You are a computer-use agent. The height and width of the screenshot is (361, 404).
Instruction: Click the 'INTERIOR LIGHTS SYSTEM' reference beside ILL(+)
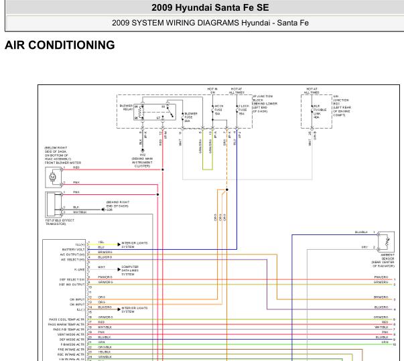click(x=135, y=245)
